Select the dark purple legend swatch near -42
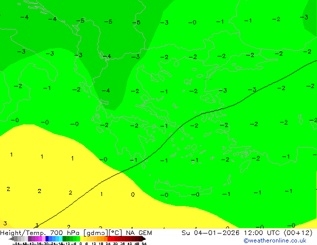The image size is (317, 245). coord(29,238)
